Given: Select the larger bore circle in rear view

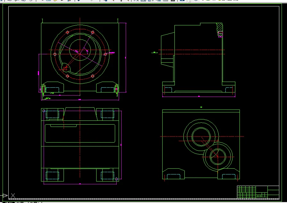Looking at the screenshot, I should 201,137.
